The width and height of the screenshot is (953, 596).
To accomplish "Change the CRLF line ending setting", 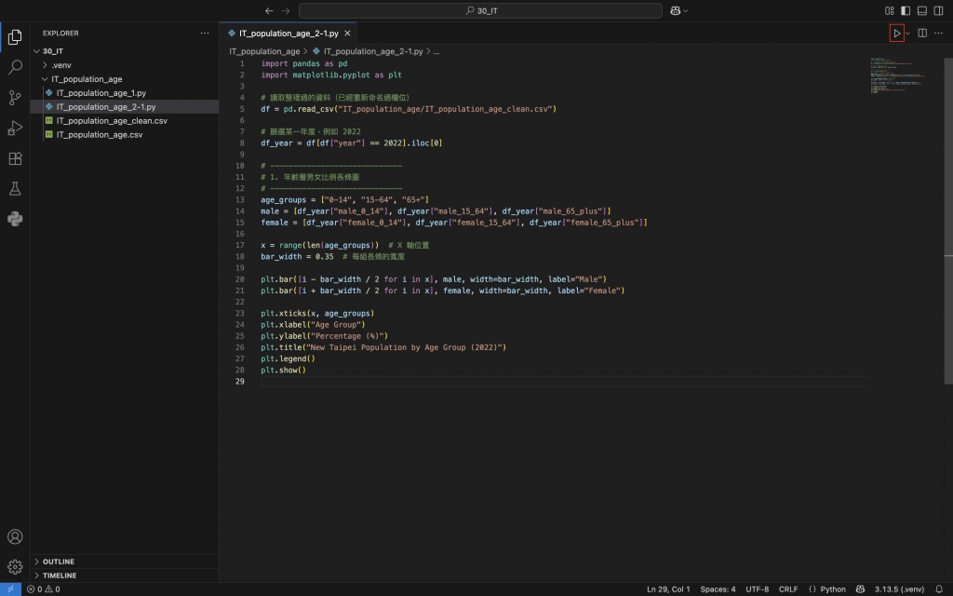I will click(787, 589).
